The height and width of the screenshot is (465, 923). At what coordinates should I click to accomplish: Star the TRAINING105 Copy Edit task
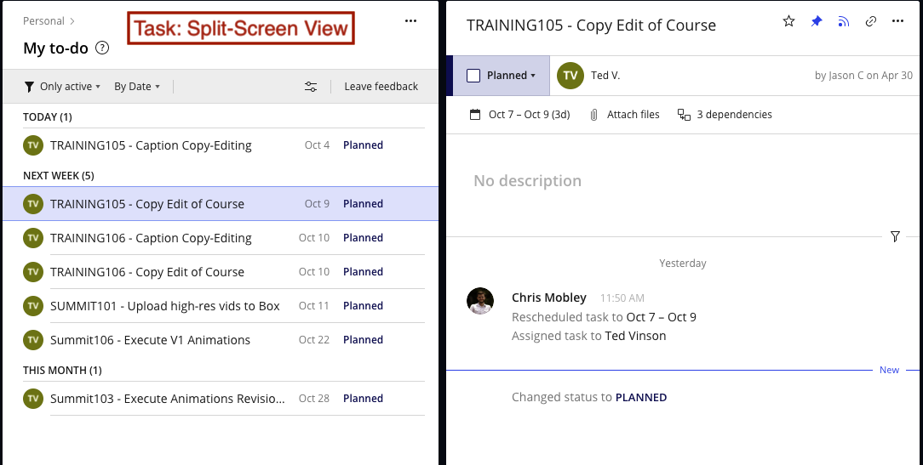pos(788,21)
